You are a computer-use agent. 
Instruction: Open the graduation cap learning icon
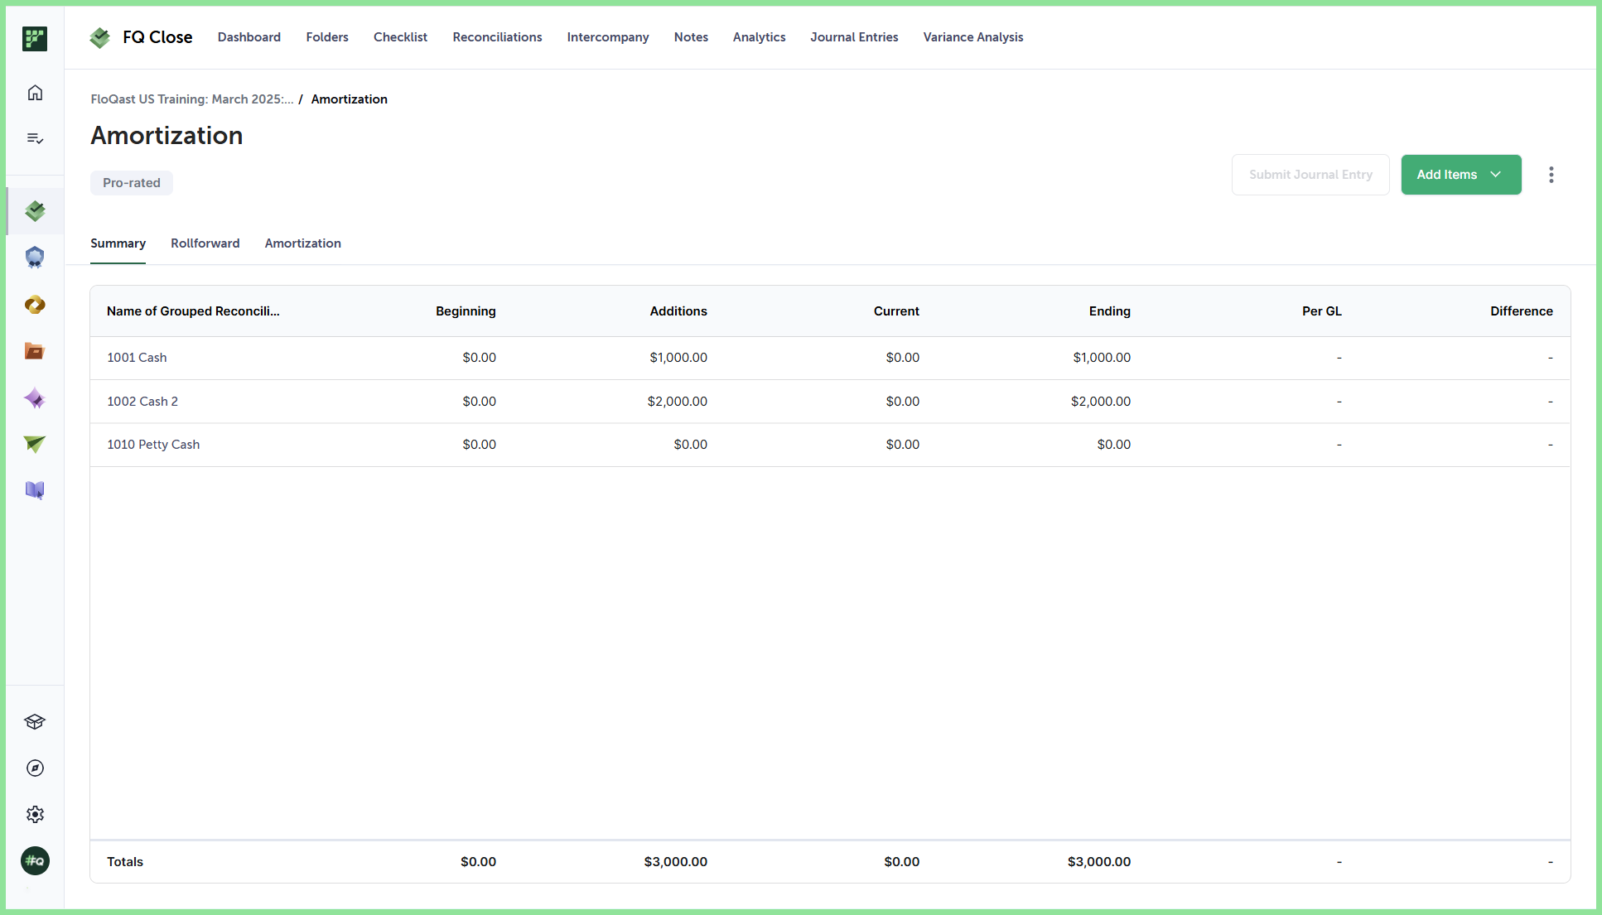pyautogui.click(x=35, y=722)
